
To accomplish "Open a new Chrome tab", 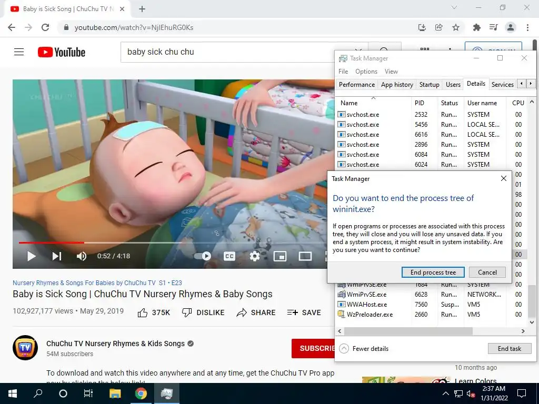I will tap(142, 9).
